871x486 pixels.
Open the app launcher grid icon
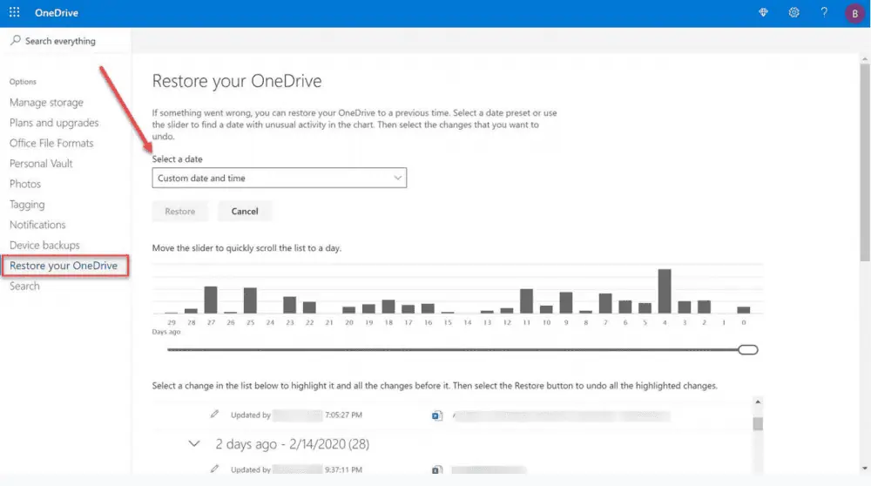point(15,12)
